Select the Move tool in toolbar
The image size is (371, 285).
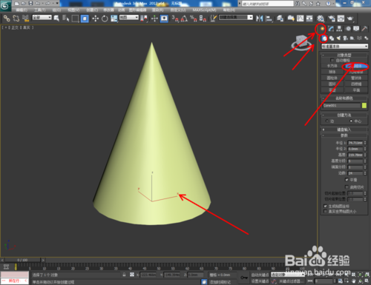(x=95, y=19)
